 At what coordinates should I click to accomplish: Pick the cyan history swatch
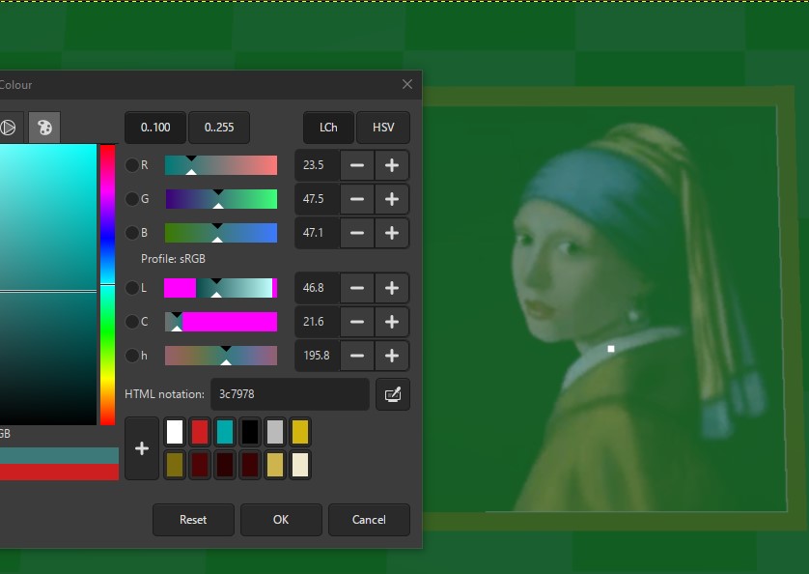(225, 432)
